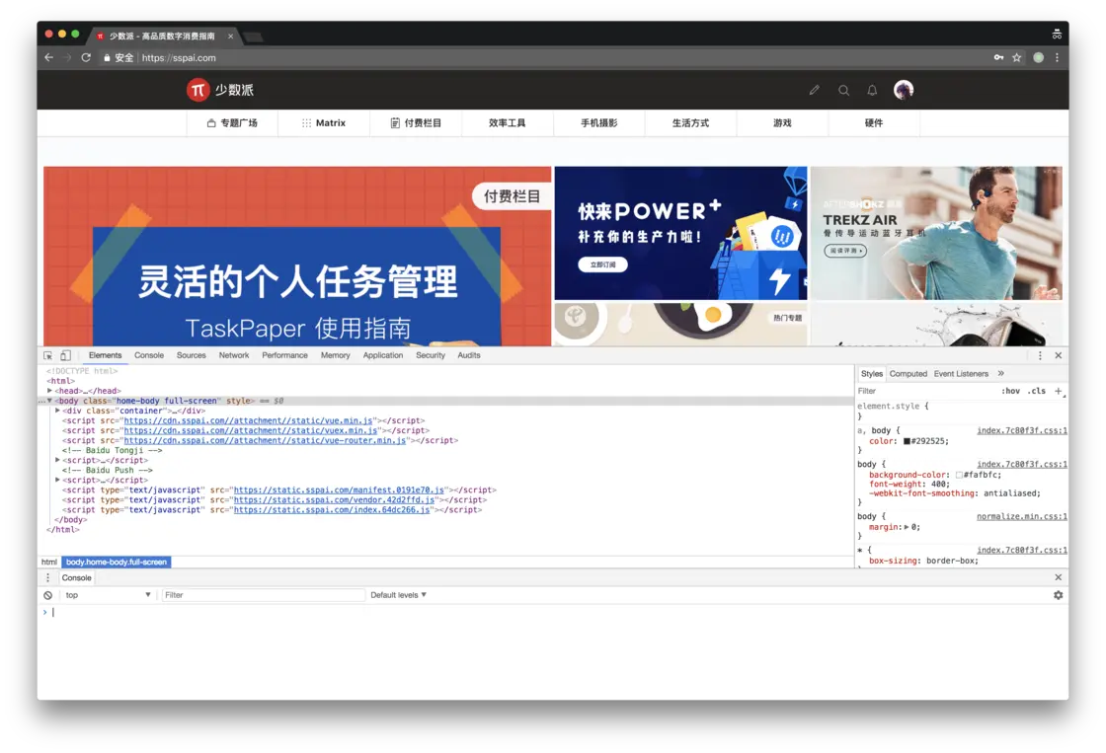Screen dimensions: 1106x753
Task: Open console settings gear icon
Action: click(1058, 596)
